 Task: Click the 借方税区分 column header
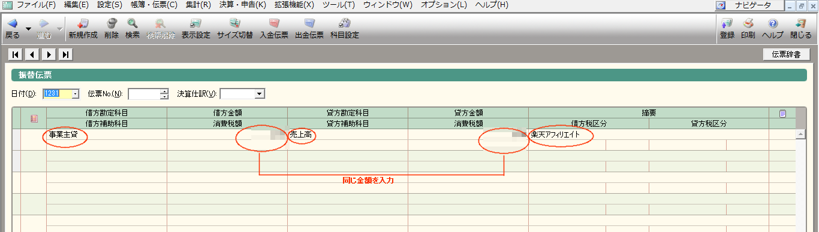coord(589,124)
